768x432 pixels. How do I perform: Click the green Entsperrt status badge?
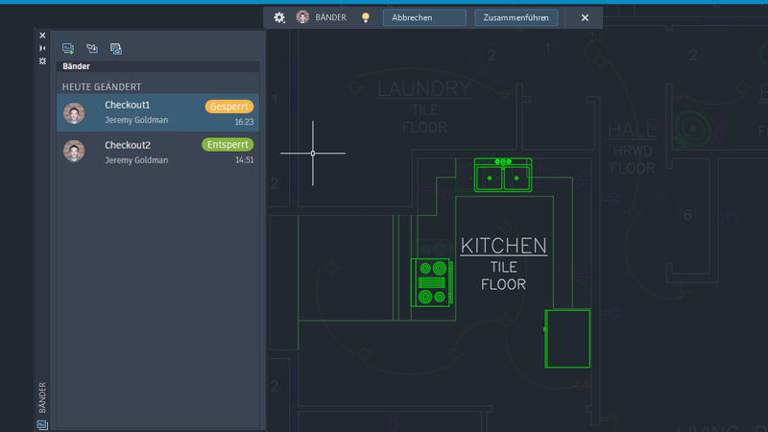228,145
